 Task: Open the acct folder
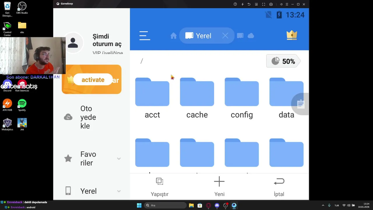click(x=152, y=98)
